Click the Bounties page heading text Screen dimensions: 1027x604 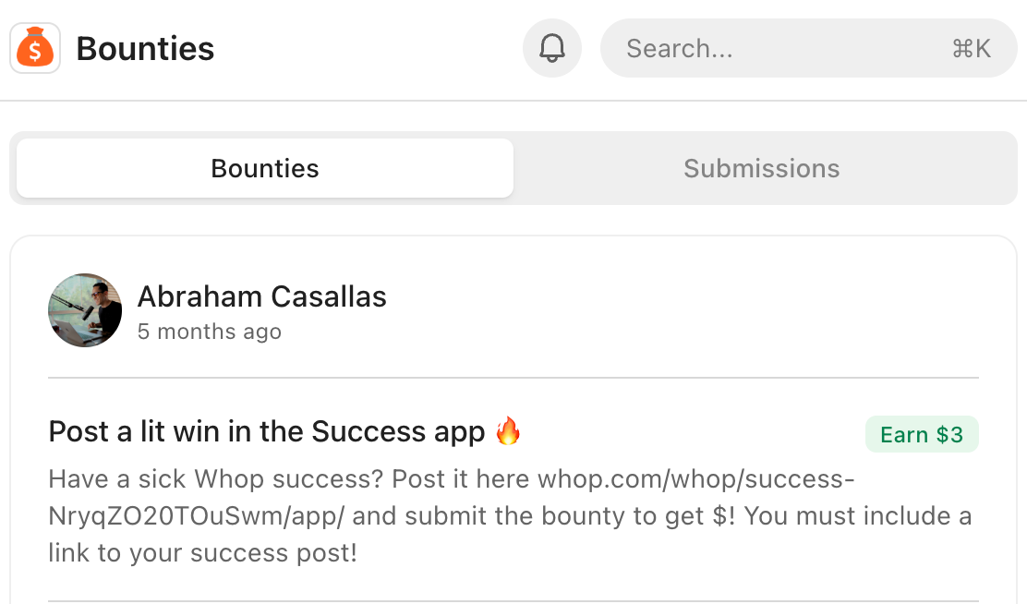(x=145, y=48)
